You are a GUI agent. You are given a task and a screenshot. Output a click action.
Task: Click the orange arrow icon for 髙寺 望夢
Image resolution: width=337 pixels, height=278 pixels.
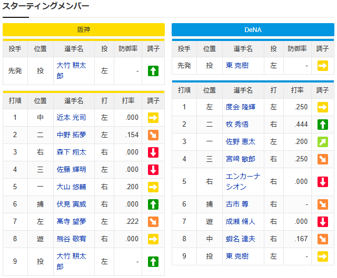click(153, 222)
